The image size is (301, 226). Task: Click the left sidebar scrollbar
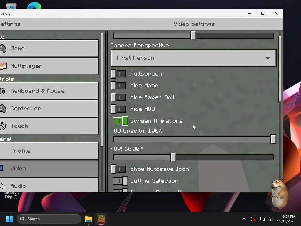pyautogui.click(x=102, y=90)
